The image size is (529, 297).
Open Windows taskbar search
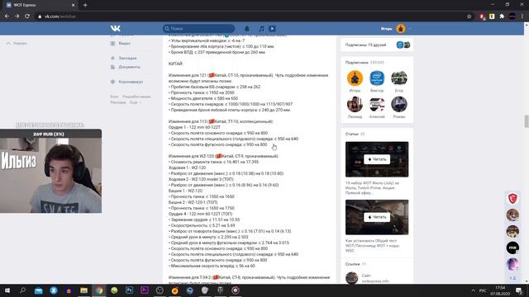[x=22, y=290]
